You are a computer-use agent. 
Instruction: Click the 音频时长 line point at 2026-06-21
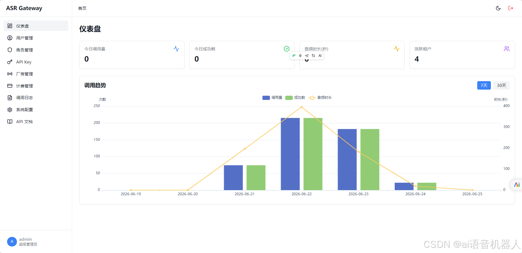pos(245,149)
